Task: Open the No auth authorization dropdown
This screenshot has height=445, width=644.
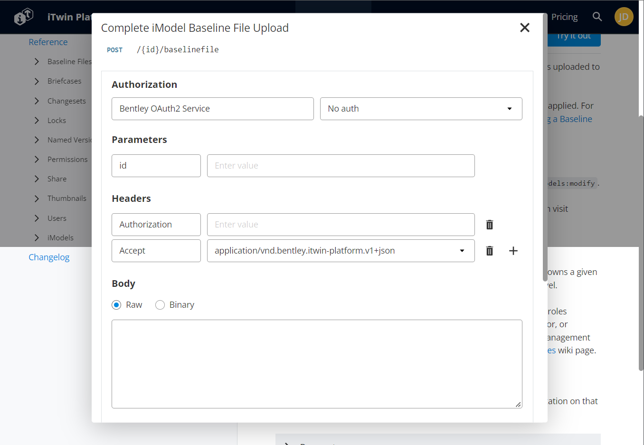Action: coord(421,109)
